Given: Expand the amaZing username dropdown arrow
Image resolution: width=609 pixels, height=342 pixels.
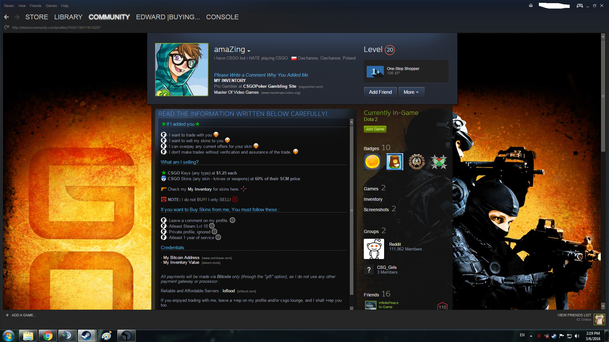Looking at the screenshot, I should coord(249,51).
